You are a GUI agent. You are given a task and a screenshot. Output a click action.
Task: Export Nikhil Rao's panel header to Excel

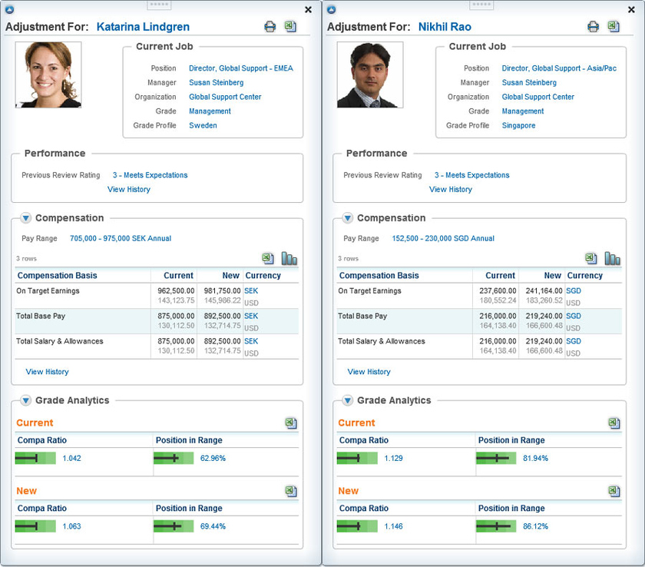click(613, 27)
